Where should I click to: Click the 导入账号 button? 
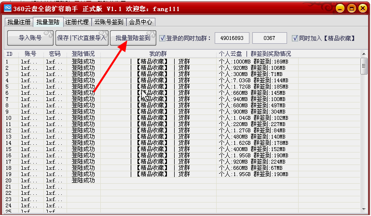(x=30, y=38)
